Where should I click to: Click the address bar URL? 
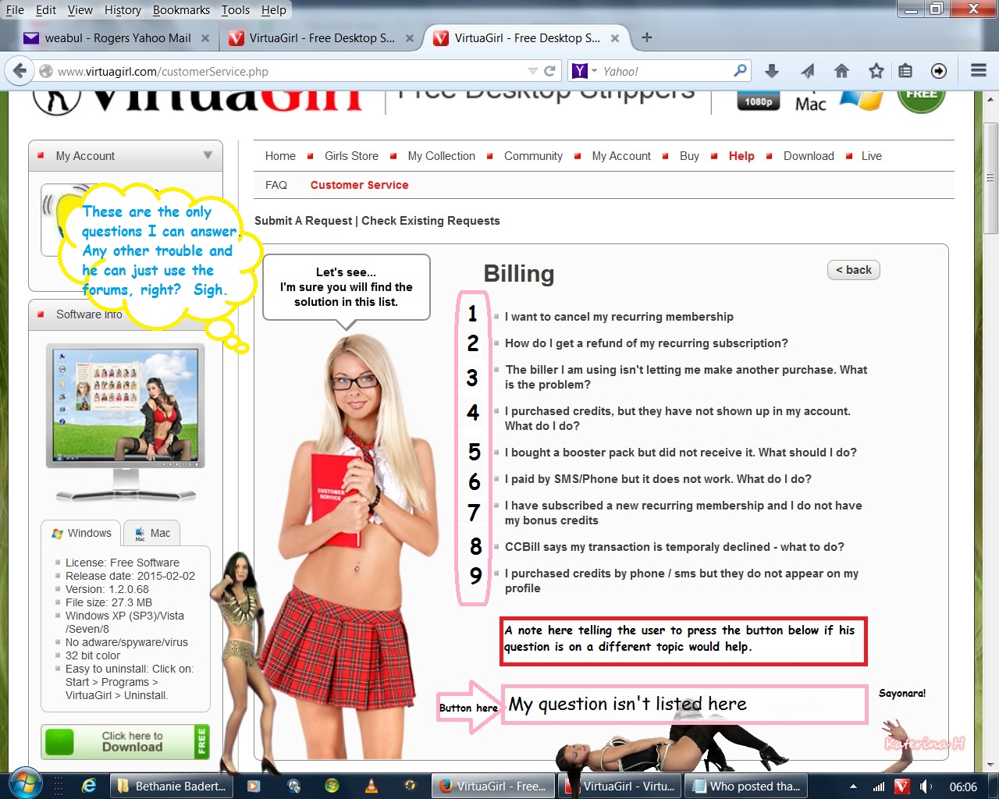coord(163,71)
